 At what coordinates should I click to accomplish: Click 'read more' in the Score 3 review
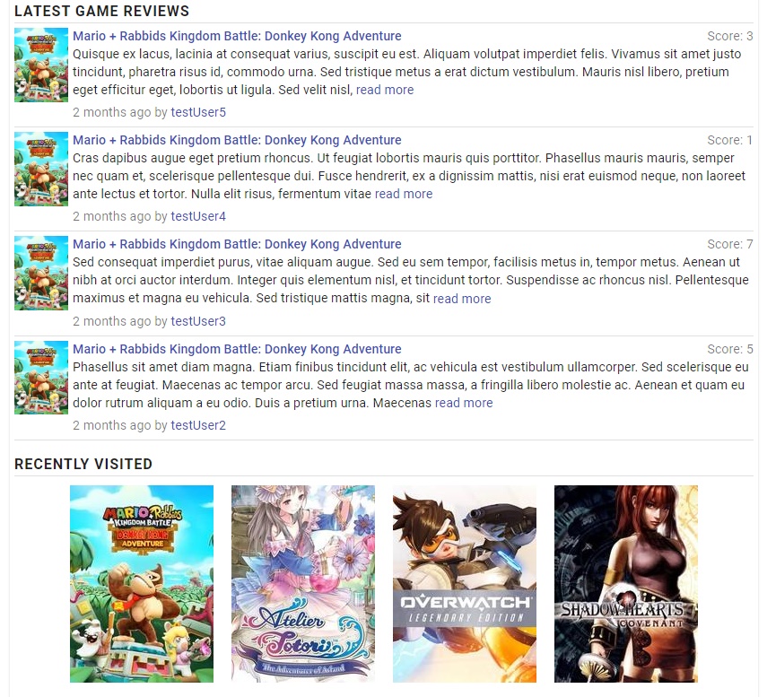click(x=385, y=90)
